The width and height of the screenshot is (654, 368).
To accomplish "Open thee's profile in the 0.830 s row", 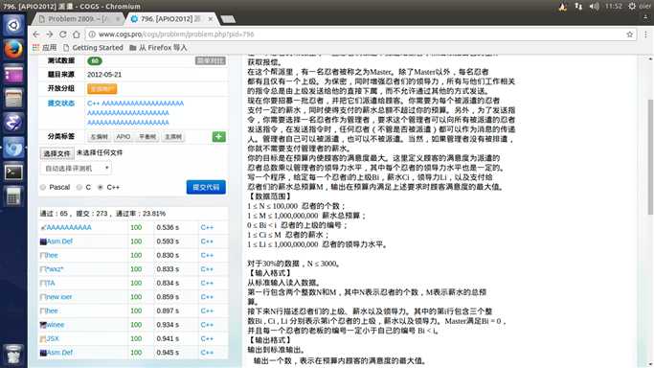I will pos(52,255).
